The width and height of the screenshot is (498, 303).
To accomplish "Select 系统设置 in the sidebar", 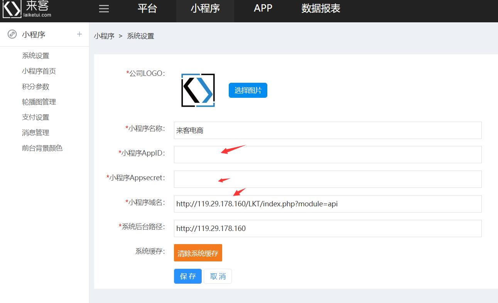I will click(x=35, y=56).
